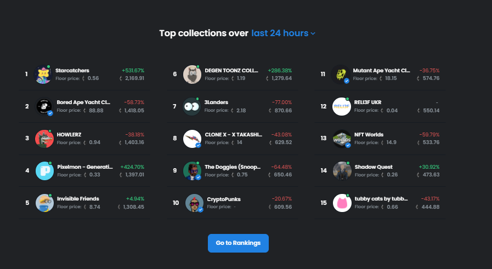Select the NFT Worlds collection title
The height and width of the screenshot is (269, 492).
pyautogui.click(x=369, y=135)
